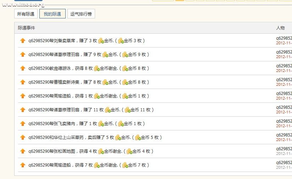The image size is (292, 179).
Task: Select the text q62985290教庞德游泳
Action: click(50, 68)
